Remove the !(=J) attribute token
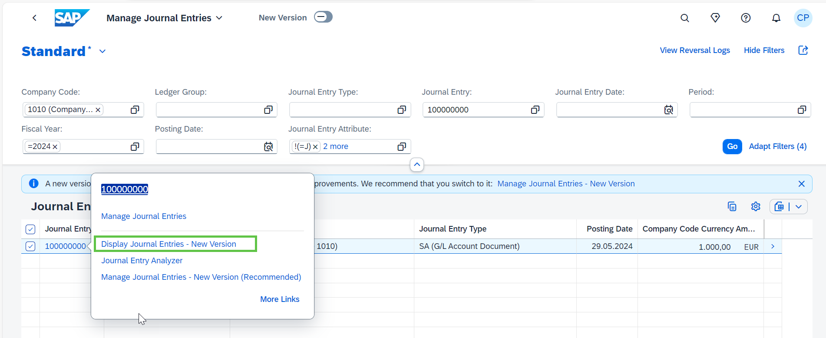The height and width of the screenshot is (338, 826). (x=315, y=147)
